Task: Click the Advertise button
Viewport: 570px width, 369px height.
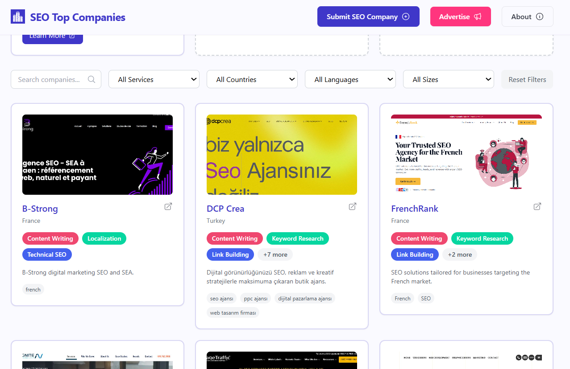Action: [461, 16]
